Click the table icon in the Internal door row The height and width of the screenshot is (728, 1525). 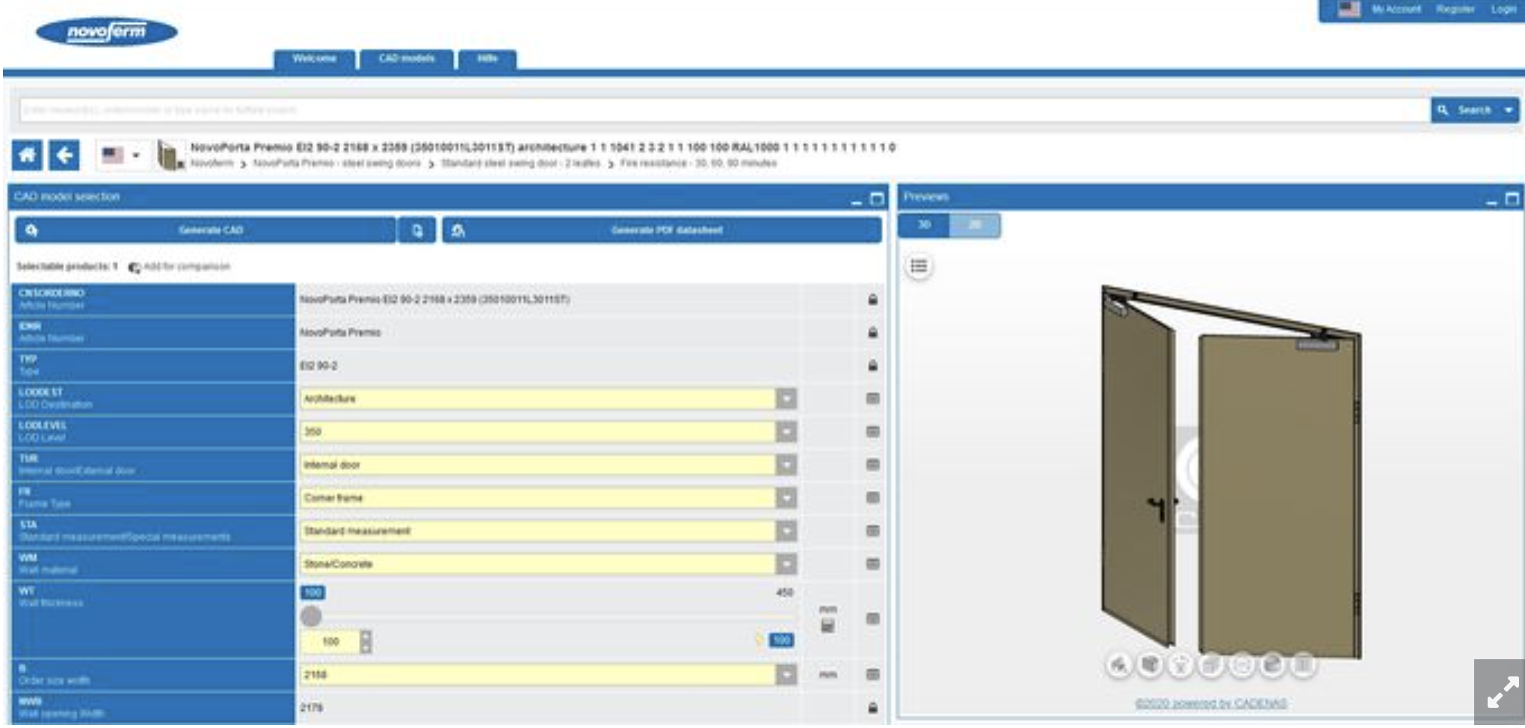point(872,465)
